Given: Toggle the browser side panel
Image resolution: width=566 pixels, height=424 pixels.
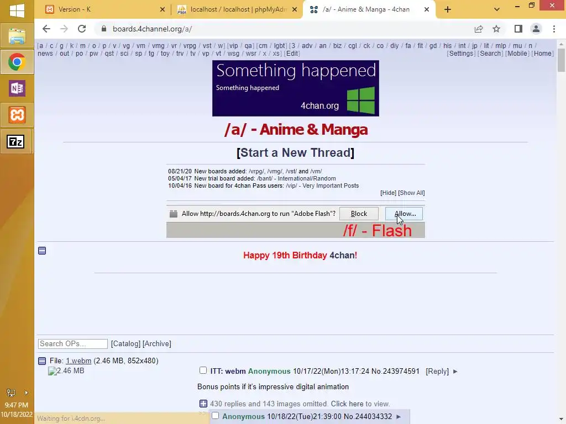Looking at the screenshot, I should (x=518, y=29).
